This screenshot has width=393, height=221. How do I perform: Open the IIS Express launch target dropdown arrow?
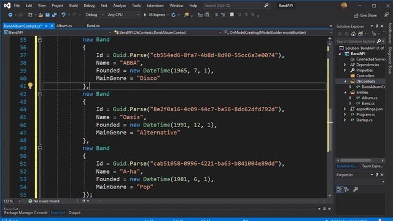click(168, 15)
